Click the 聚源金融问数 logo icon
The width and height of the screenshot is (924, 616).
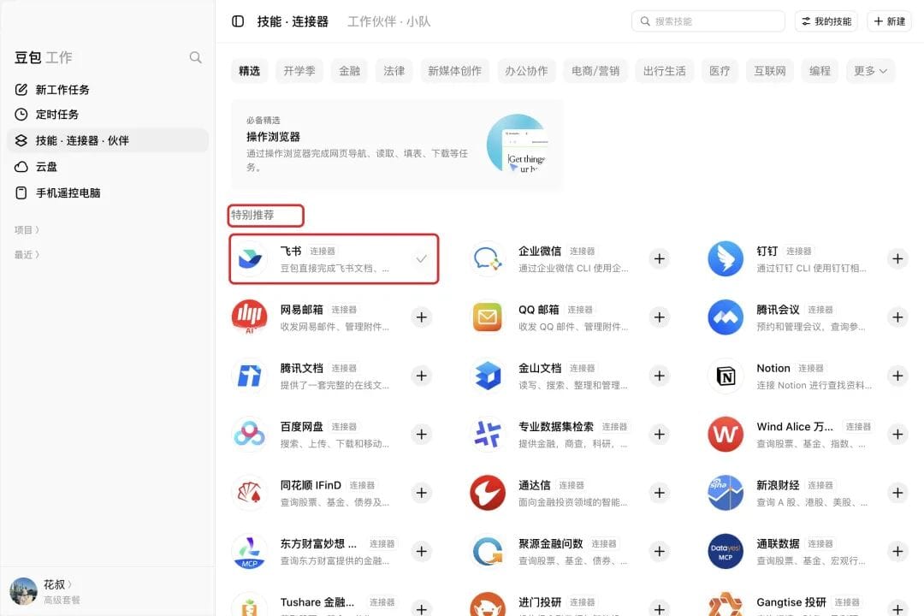point(488,551)
